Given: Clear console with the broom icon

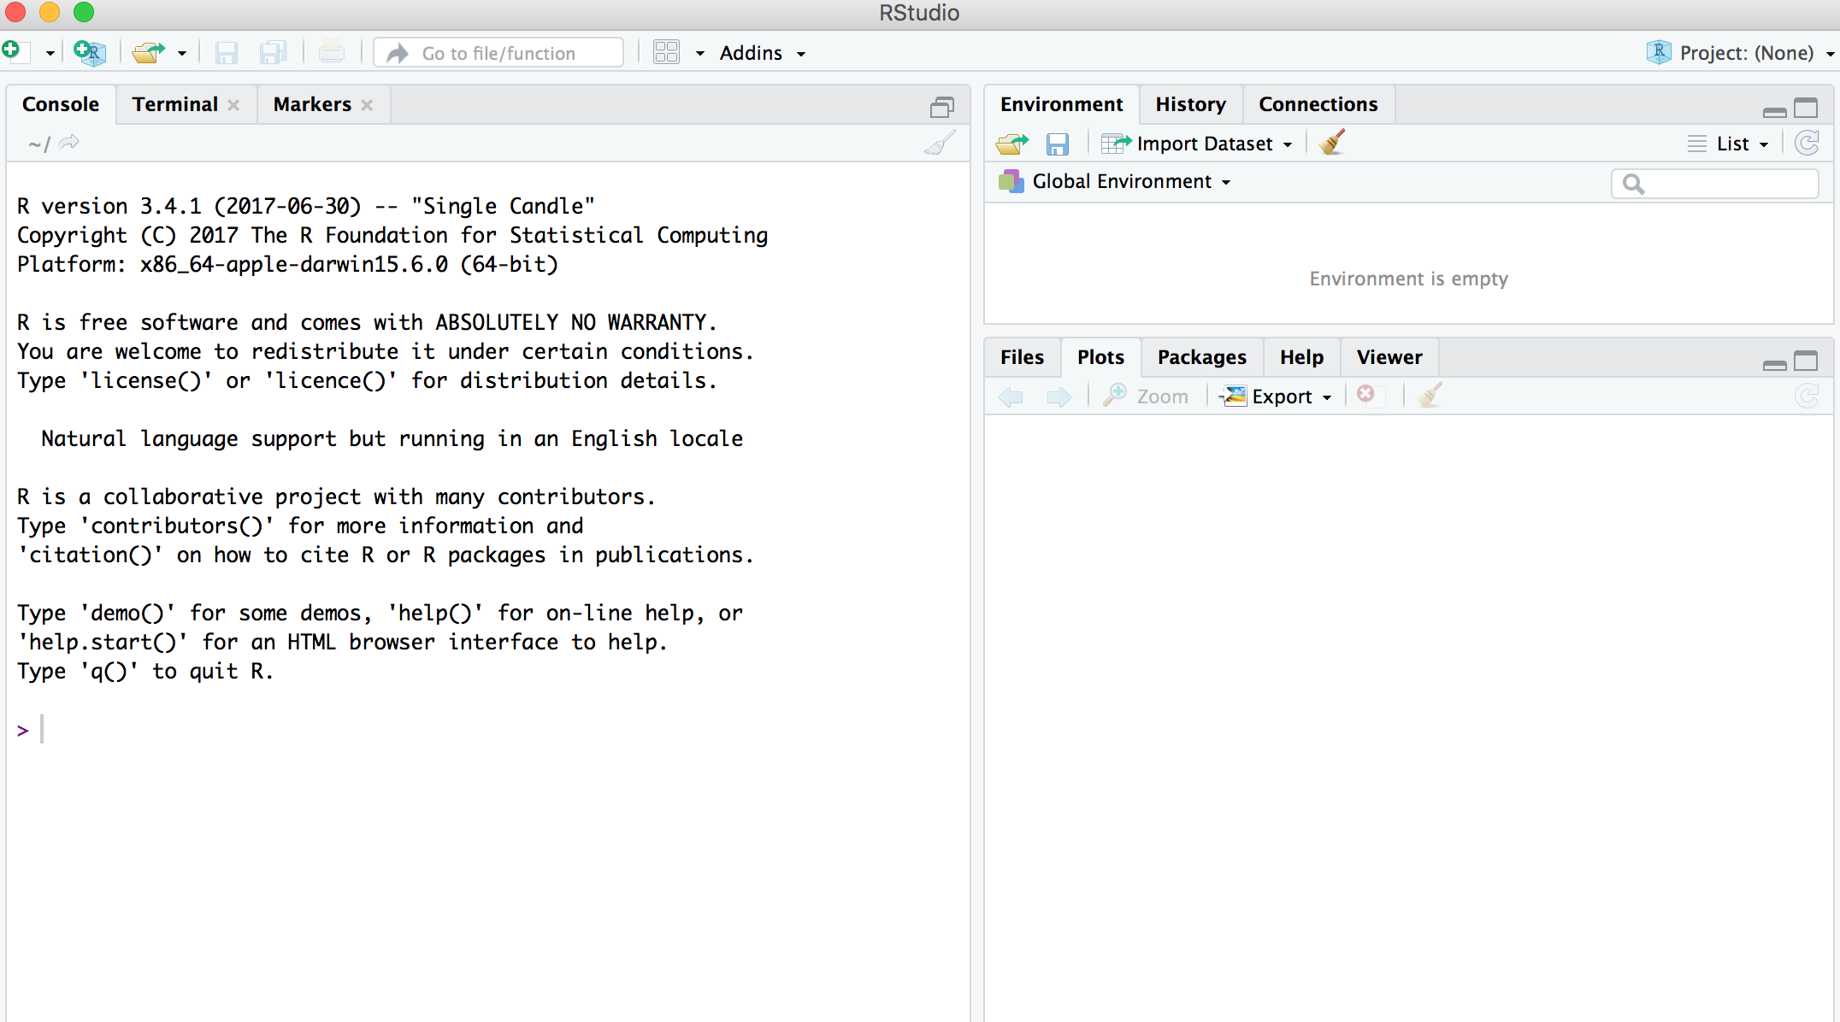Looking at the screenshot, I should coord(940,144).
